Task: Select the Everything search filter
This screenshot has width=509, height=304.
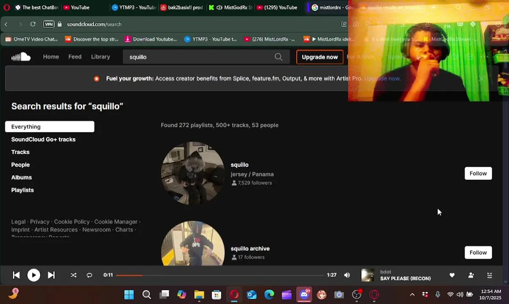Action: 49,127
